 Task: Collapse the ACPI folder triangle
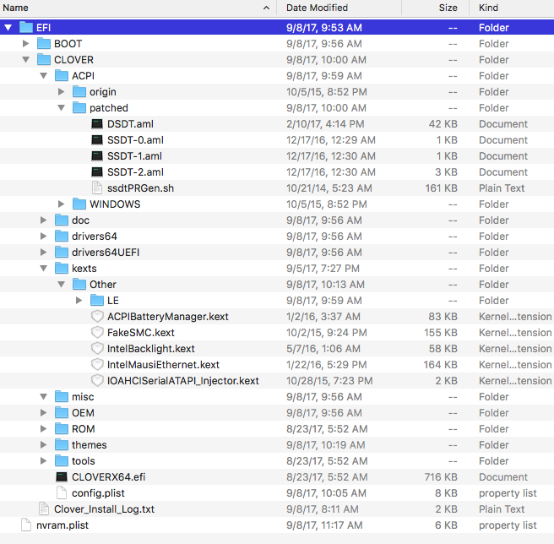43,76
